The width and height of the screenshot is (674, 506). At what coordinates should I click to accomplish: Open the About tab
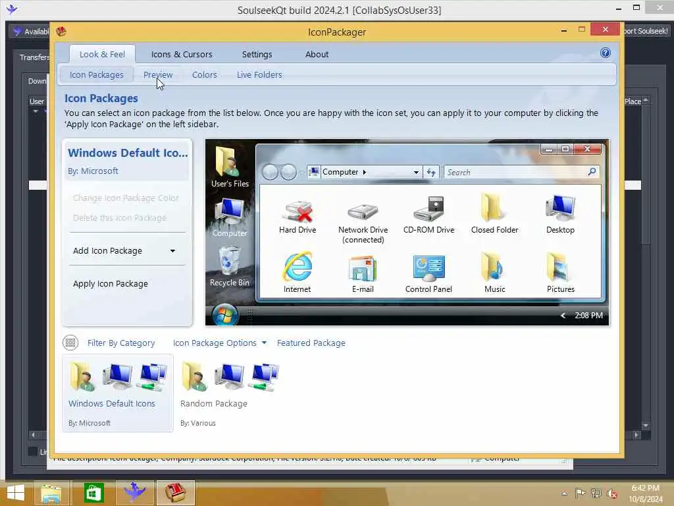[317, 54]
